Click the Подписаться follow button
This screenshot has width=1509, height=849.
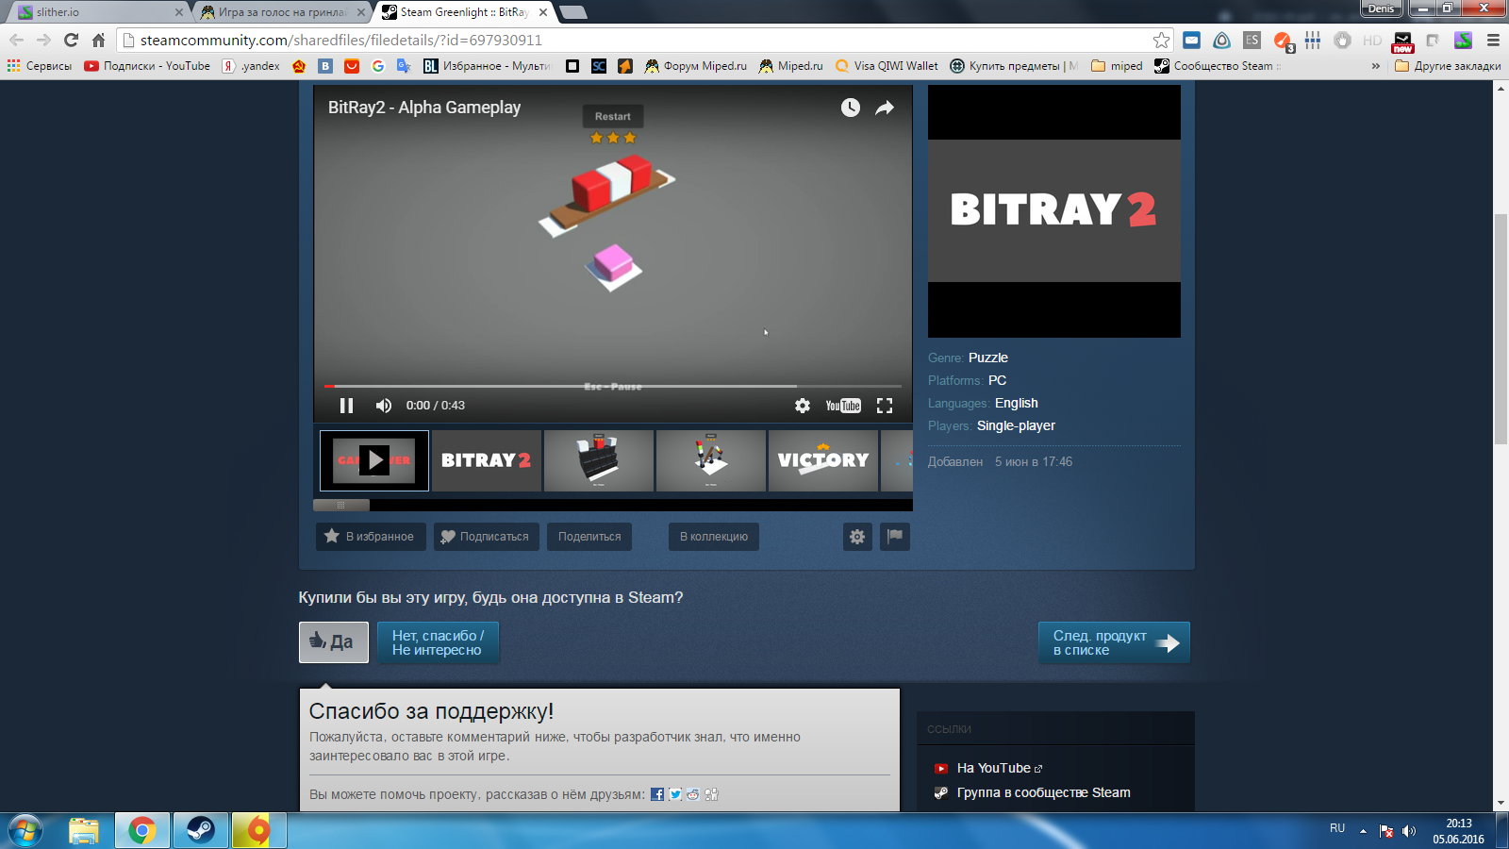point(487,537)
